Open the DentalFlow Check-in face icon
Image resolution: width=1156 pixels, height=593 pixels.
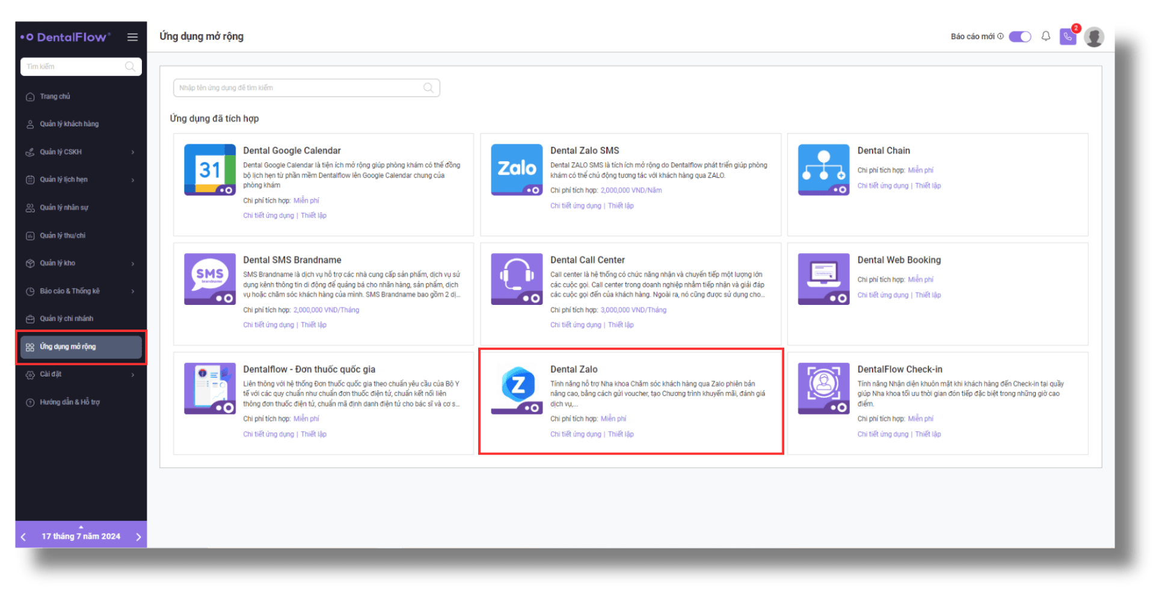coord(823,389)
